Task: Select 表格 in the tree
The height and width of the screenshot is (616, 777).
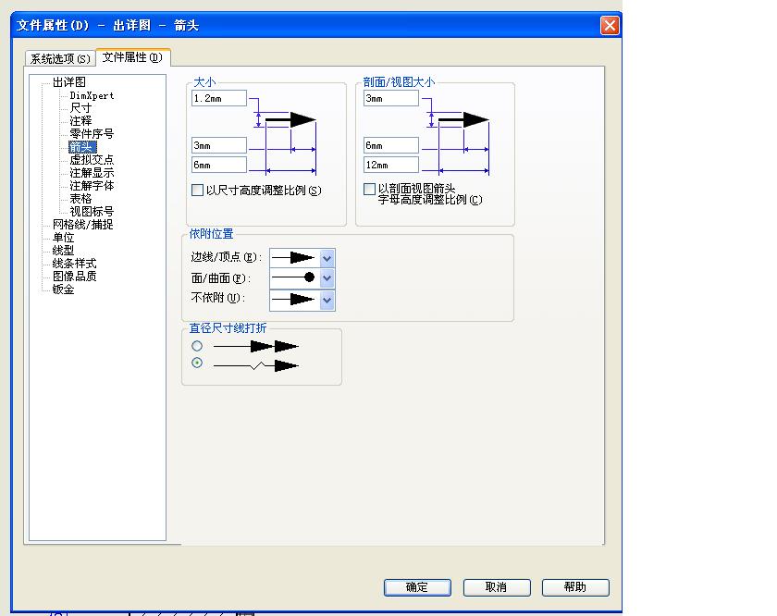Action: tap(80, 198)
